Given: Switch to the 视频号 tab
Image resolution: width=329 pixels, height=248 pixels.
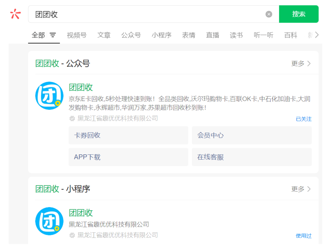Looking at the screenshot, I should [x=77, y=35].
